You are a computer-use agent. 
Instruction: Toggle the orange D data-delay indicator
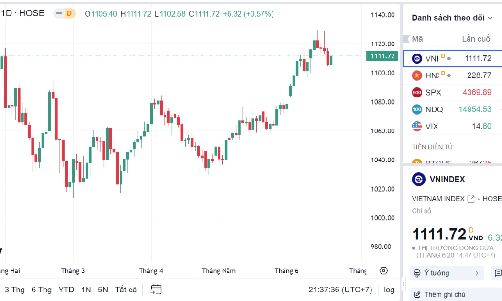[x=69, y=13]
